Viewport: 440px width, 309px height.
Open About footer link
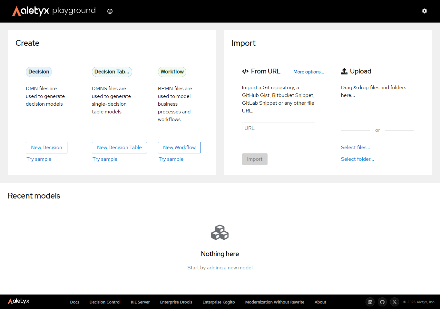point(320,302)
